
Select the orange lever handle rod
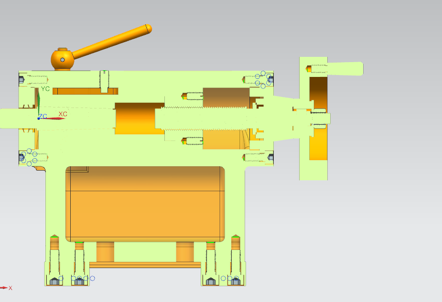pyautogui.click(x=112, y=42)
